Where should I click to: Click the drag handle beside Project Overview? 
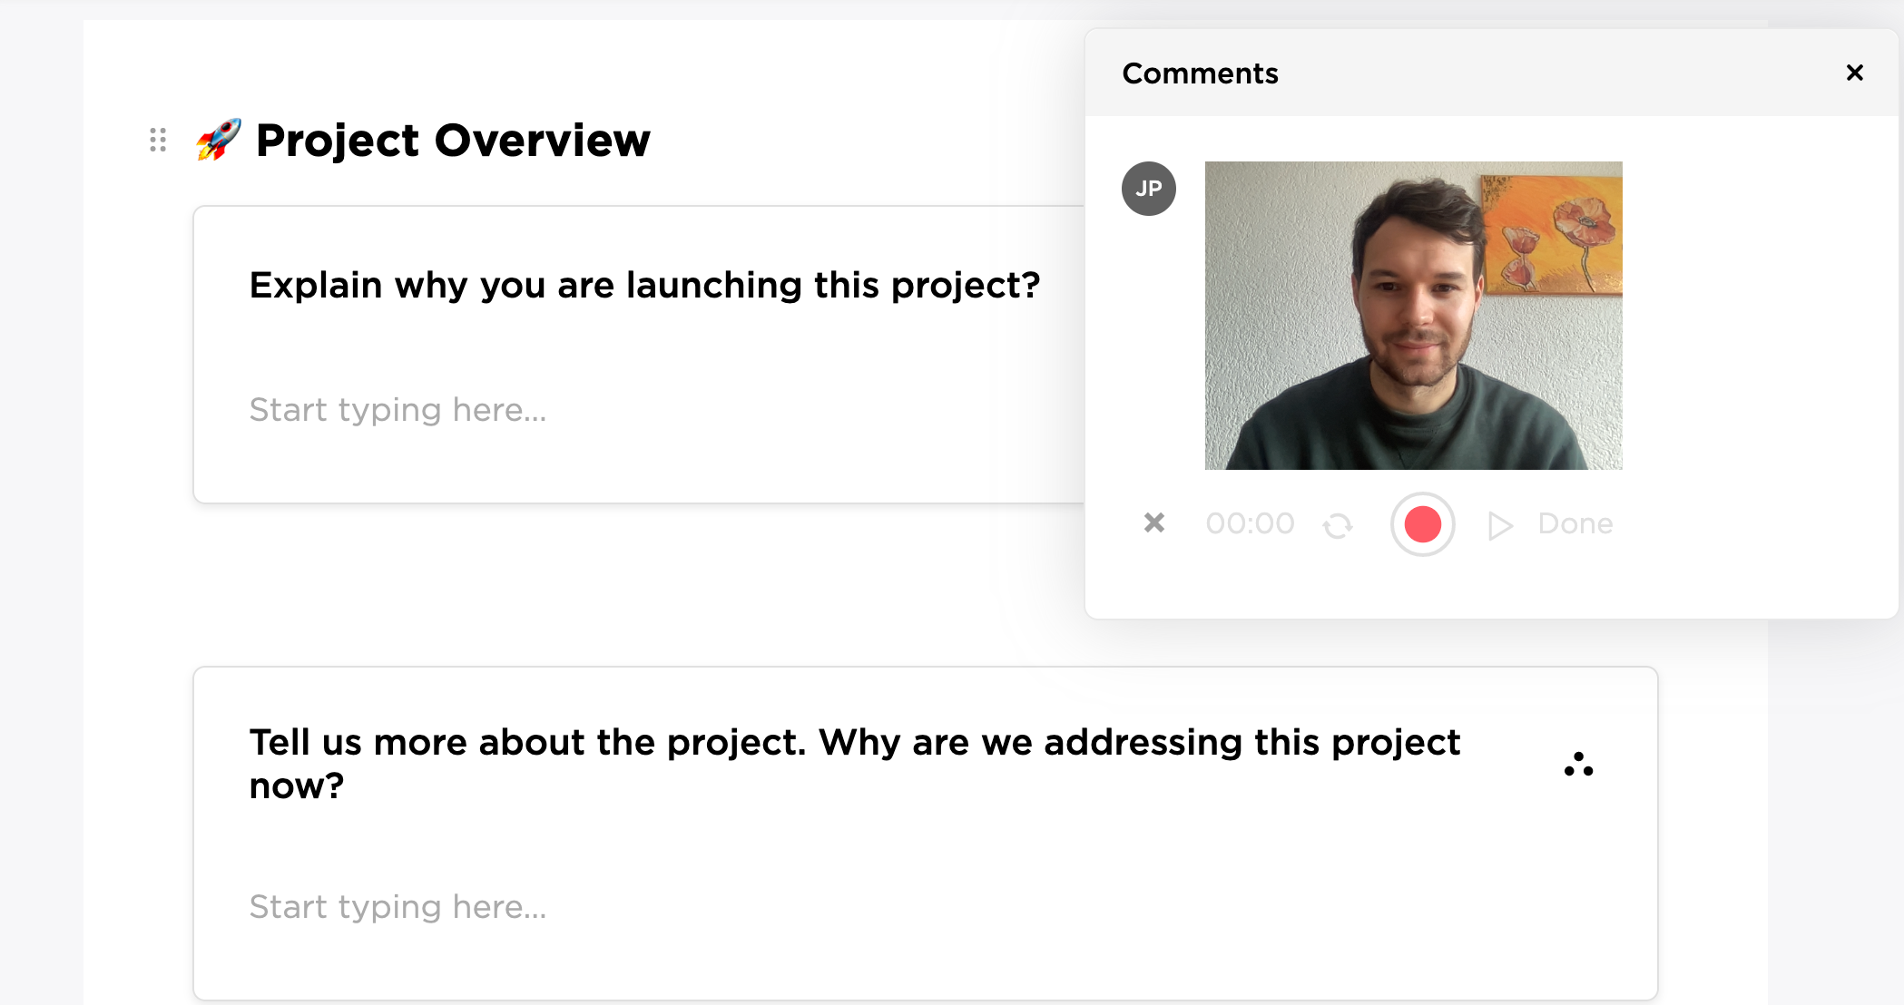point(158,140)
